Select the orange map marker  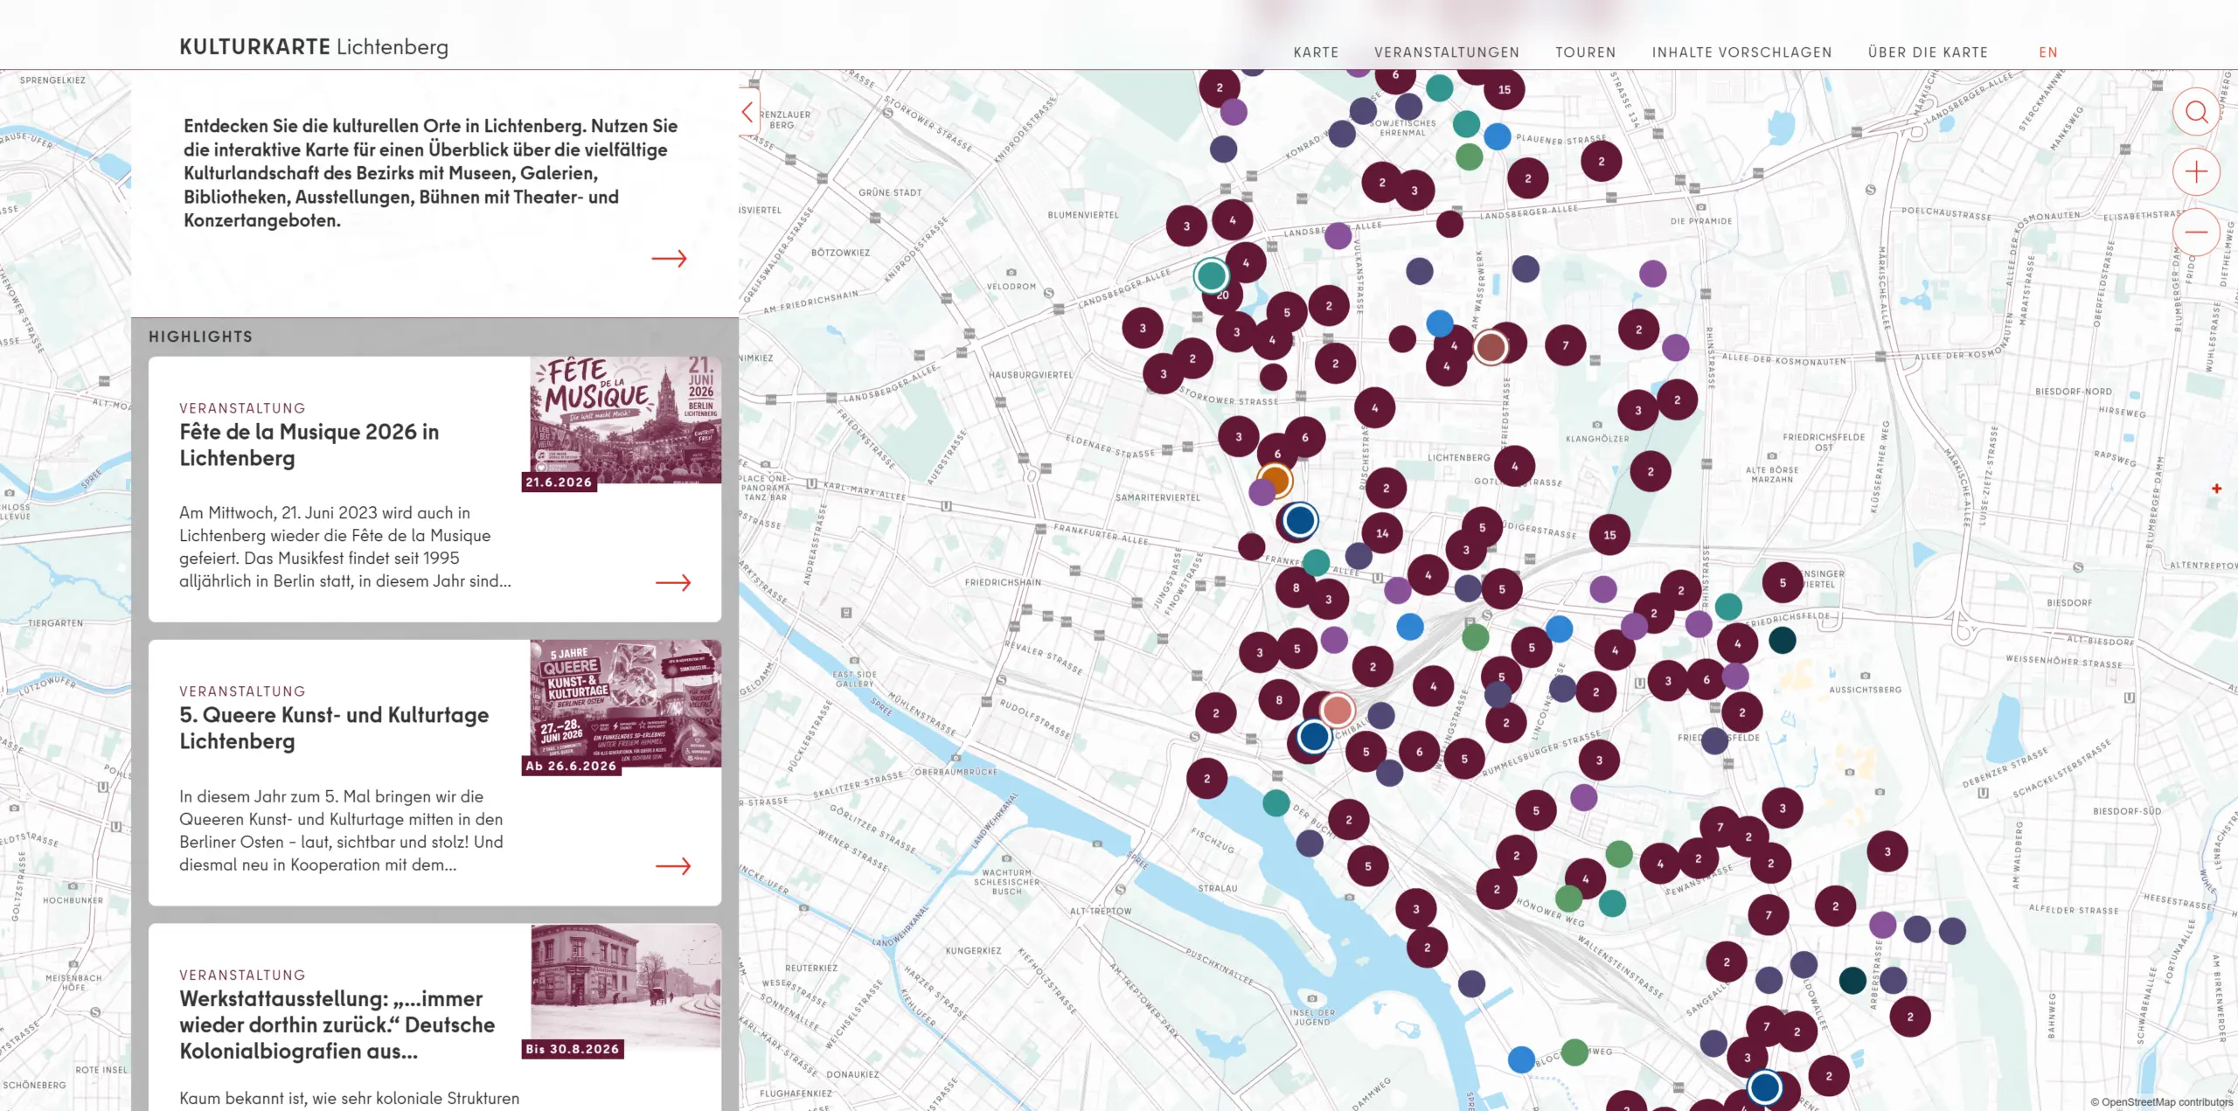click(1275, 480)
